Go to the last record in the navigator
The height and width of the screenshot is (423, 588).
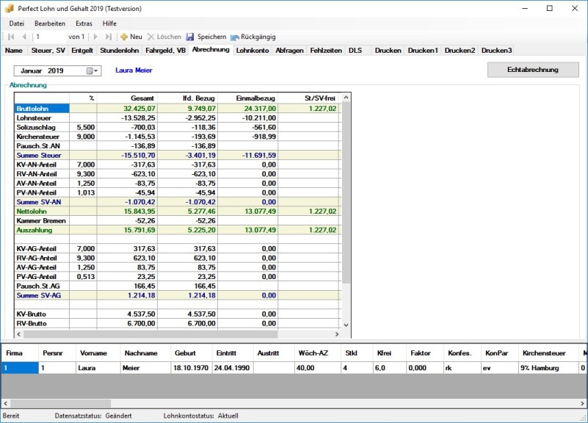pos(109,37)
